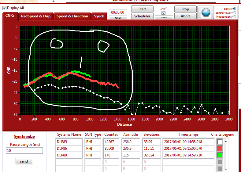Open the Scheduler

[x=142, y=16]
